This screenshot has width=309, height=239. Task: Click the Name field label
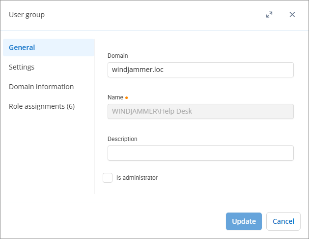pyautogui.click(x=115, y=97)
